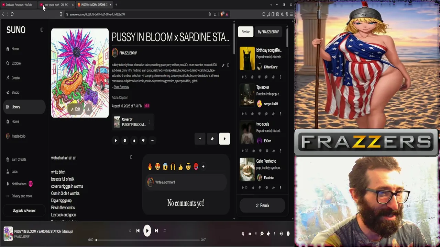This screenshot has height=247, width=440.
Task: Open the Home page in Suno sidebar
Action: (x=13, y=49)
